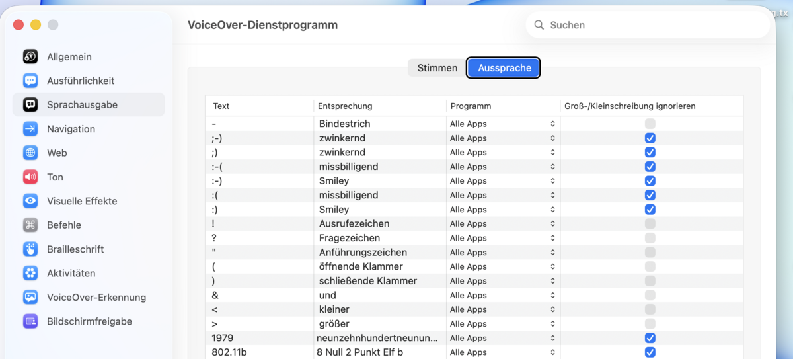Select the Ausführlichkeit speech-bubble icon
Image resolution: width=793 pixels, height=359 pixels.
pos(30,81)
